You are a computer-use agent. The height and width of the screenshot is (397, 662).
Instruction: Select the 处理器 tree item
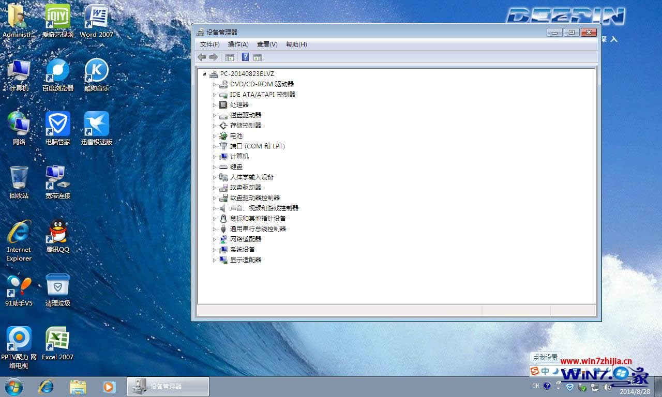coord(240,104)
